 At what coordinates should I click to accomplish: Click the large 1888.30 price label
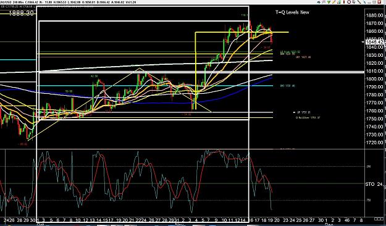click(21, 14)
